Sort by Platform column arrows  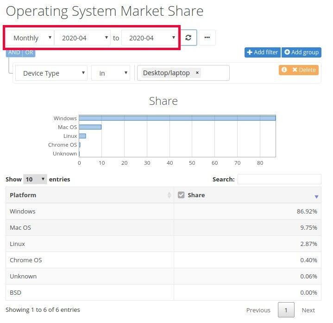[x=169, y=195]
